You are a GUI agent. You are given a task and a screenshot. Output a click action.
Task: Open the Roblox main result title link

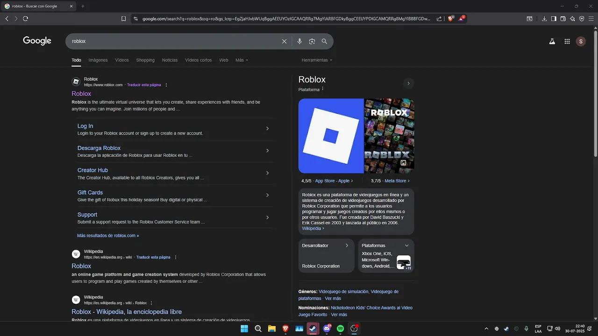point(81,94)
